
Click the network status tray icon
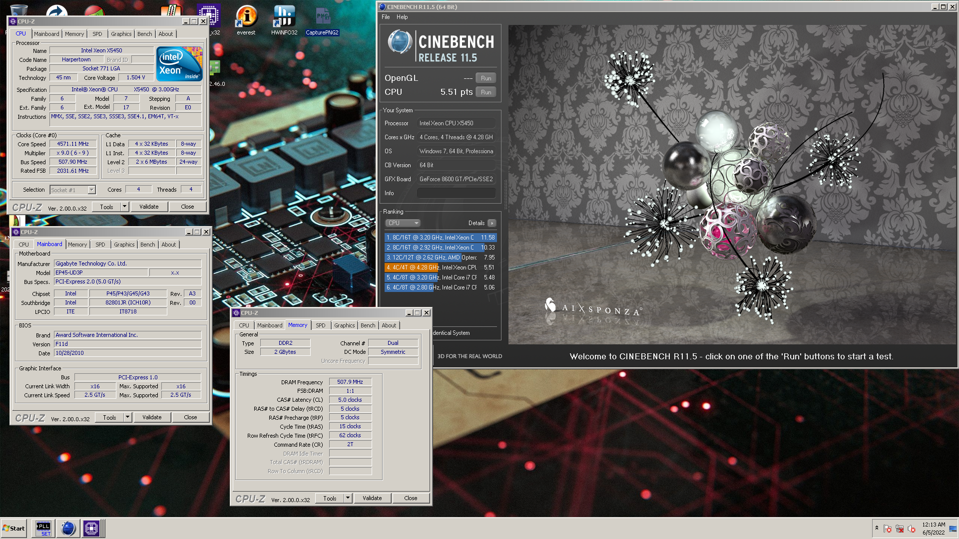(x=900, y=529)
